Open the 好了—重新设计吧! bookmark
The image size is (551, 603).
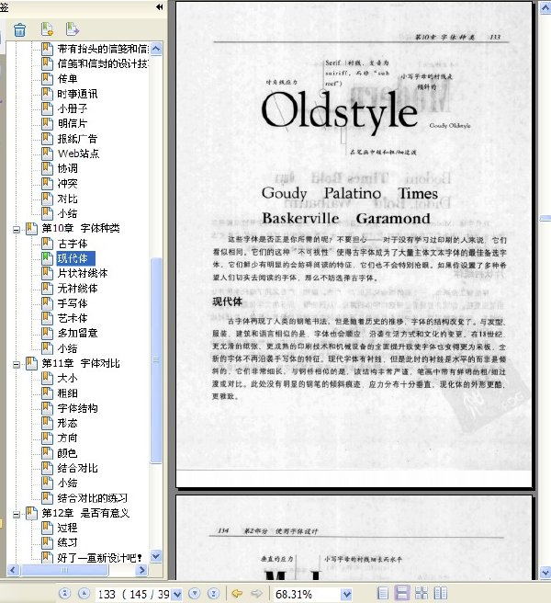click(100, 558)
